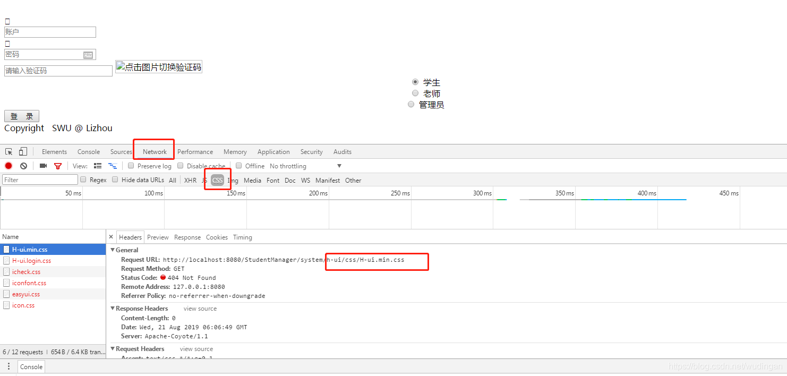Select the 老师 radio button

coord(415,93)
